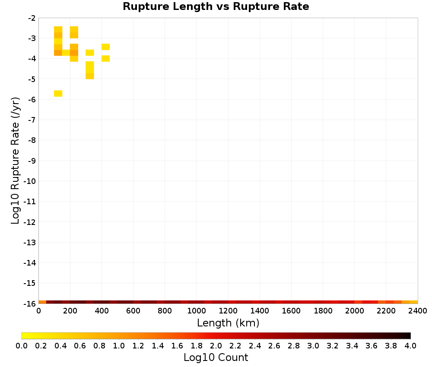This screenshot has height=367, width=432.
Task: Click the color bar tick label "4.0"
Action: (411, 346)
